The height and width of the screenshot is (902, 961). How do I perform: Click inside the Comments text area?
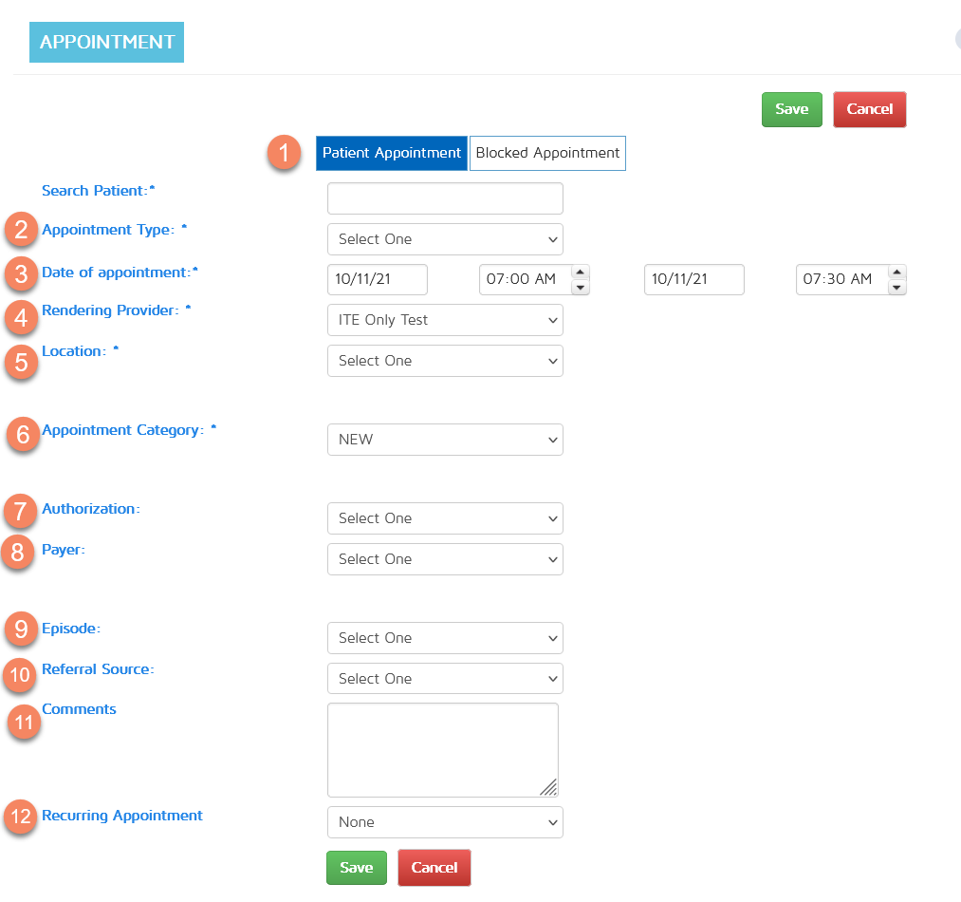[442, 749]
